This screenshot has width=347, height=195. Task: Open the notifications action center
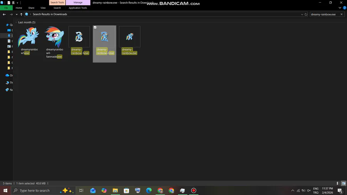tap(340, 191)
